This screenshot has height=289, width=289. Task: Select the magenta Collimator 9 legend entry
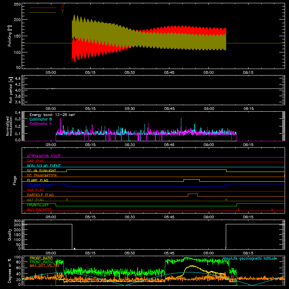click(40, 124)
